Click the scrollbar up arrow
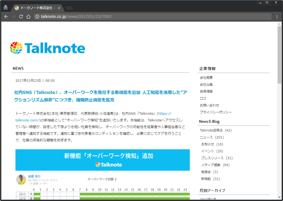This screenshot has height=201, width=283. (279, 24)
